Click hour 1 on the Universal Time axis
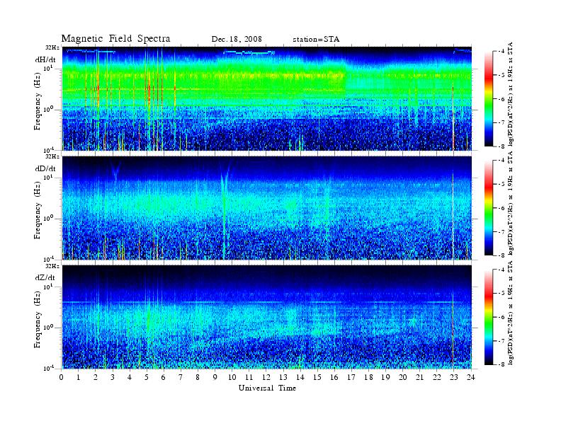This screenshot has width=561, height=433. point(79,377)
